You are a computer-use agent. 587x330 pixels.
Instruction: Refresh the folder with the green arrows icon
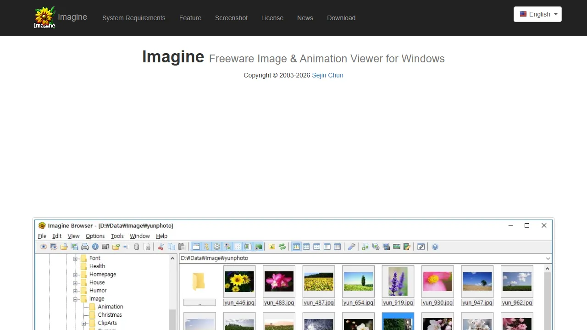point(282,247)
